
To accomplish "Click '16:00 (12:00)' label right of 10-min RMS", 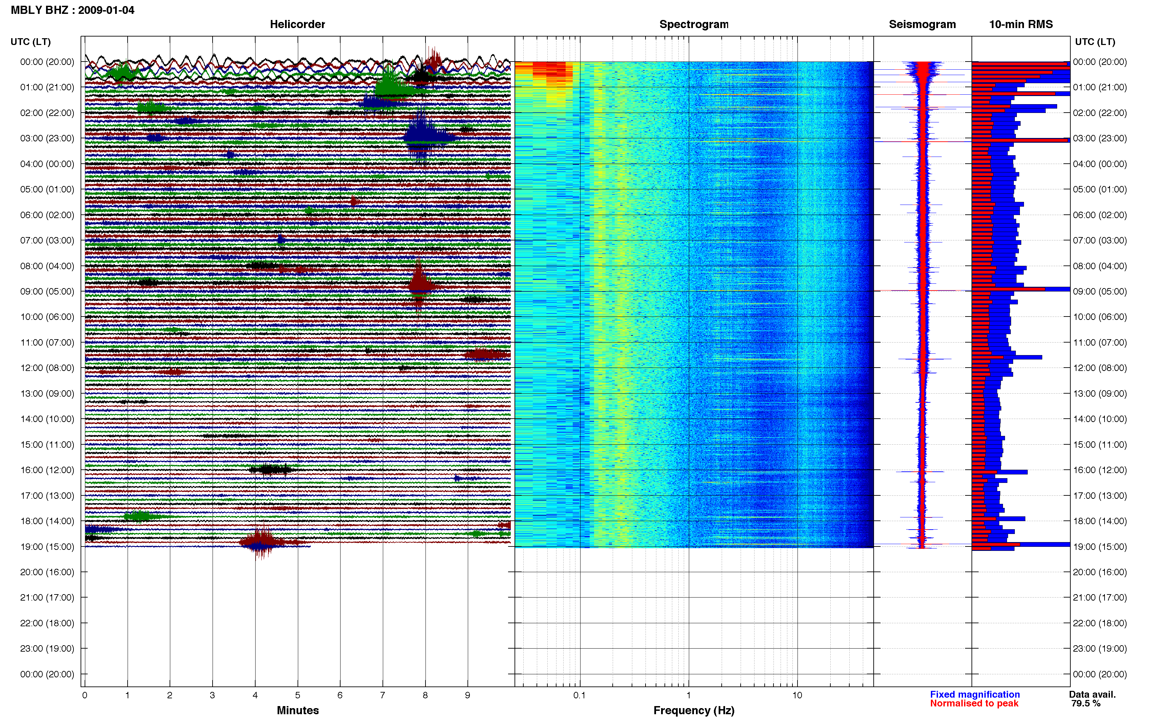I will point(1099,470).
